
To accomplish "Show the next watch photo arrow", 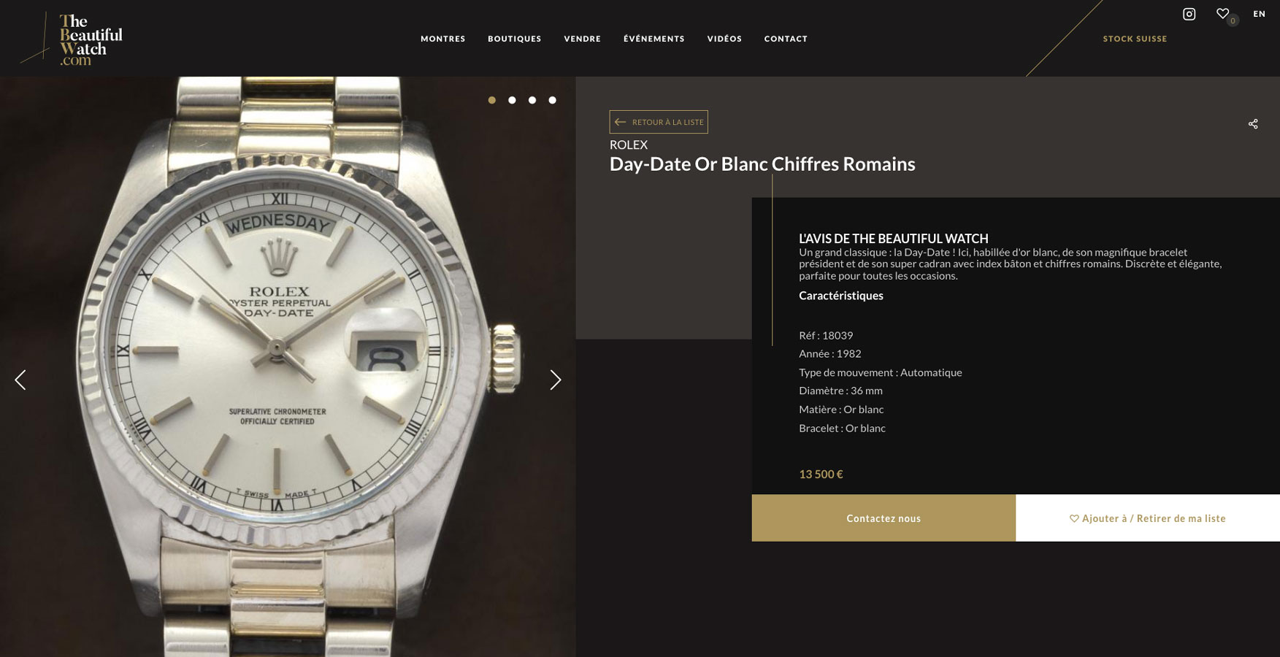I will tap(555, 380).
